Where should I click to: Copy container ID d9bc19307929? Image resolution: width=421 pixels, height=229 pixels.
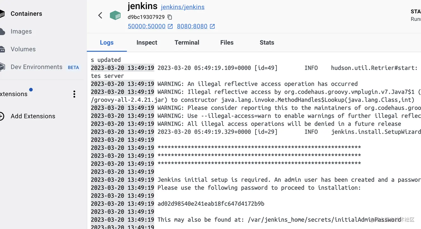pyautogui.click(x=170, y=17)
